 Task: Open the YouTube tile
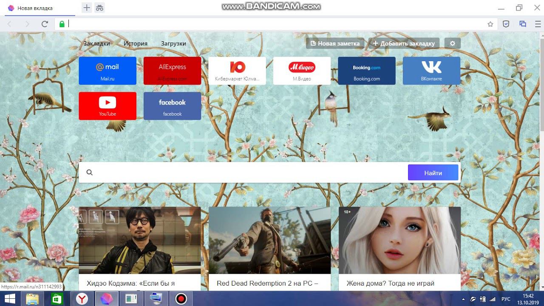point(108,106)
